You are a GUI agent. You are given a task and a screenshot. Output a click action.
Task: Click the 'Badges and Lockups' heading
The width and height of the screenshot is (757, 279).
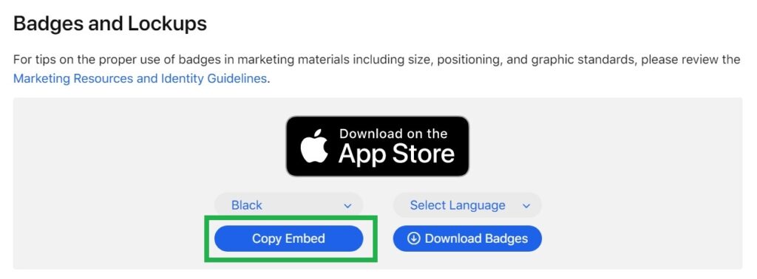110,24
